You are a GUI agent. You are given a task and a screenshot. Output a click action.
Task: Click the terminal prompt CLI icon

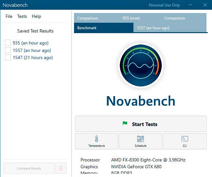185,139
